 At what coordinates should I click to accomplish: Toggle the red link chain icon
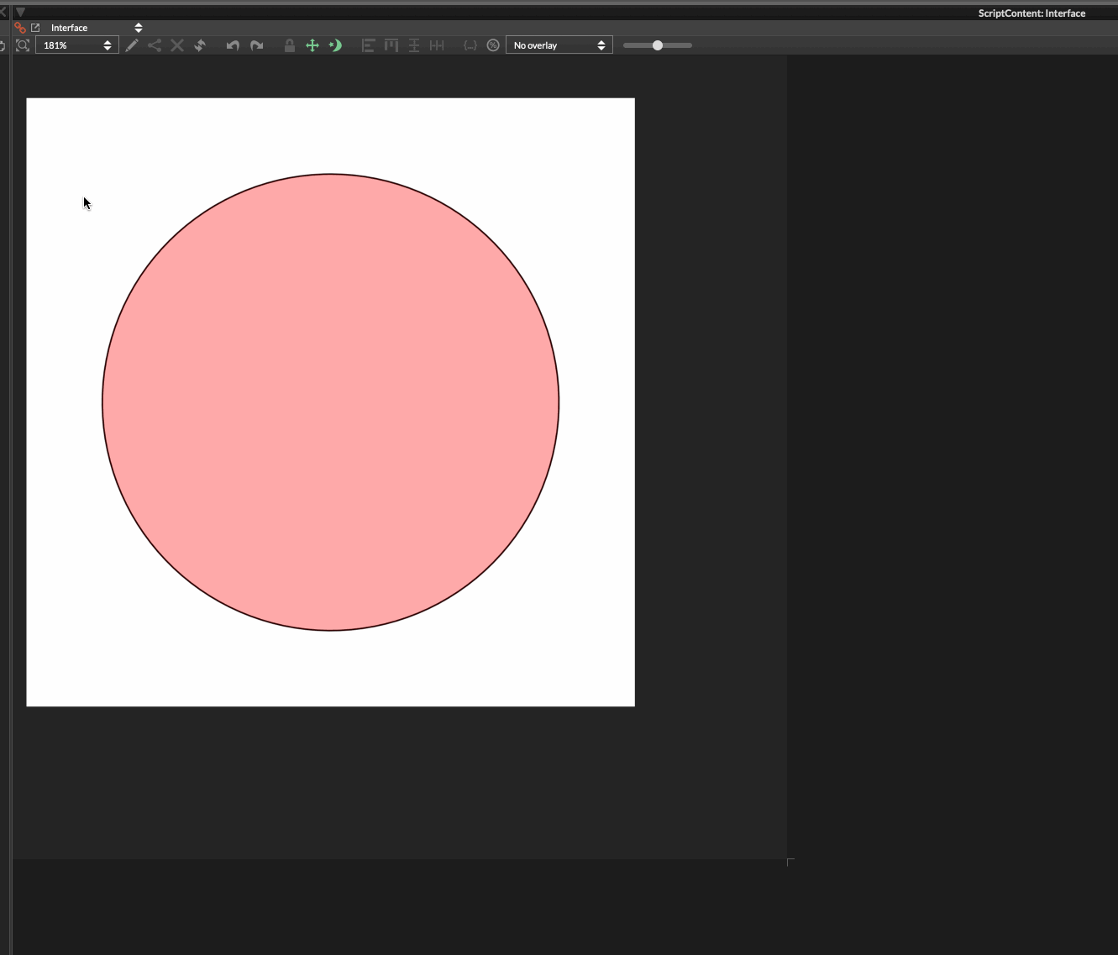point(20,28)
